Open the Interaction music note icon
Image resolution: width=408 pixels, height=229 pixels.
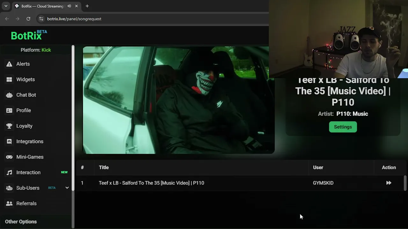[x=9, y=172]
